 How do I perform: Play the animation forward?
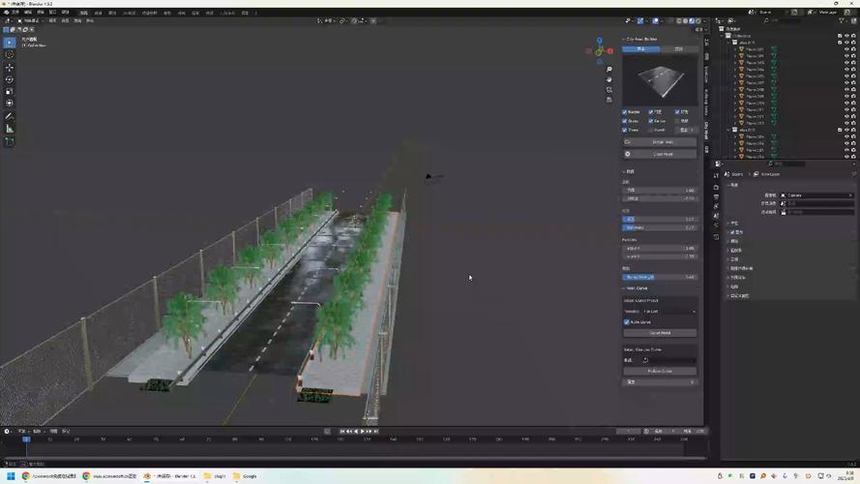363,432
